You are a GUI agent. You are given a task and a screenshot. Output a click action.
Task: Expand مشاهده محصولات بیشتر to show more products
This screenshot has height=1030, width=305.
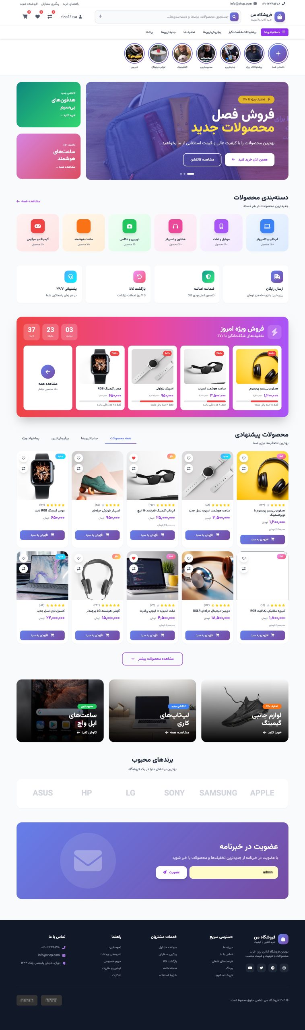[x=152, y=659]
